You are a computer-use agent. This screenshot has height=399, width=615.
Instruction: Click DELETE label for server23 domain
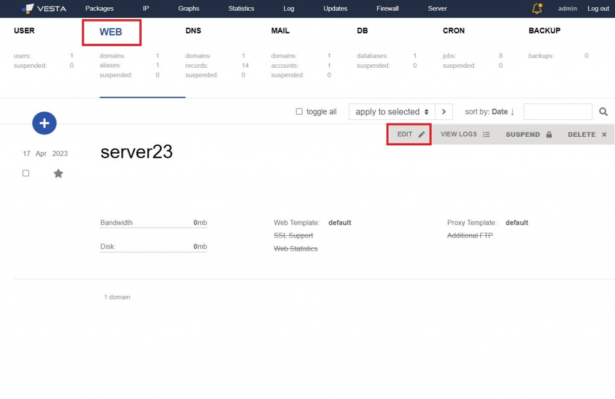(x=581, y=134)
